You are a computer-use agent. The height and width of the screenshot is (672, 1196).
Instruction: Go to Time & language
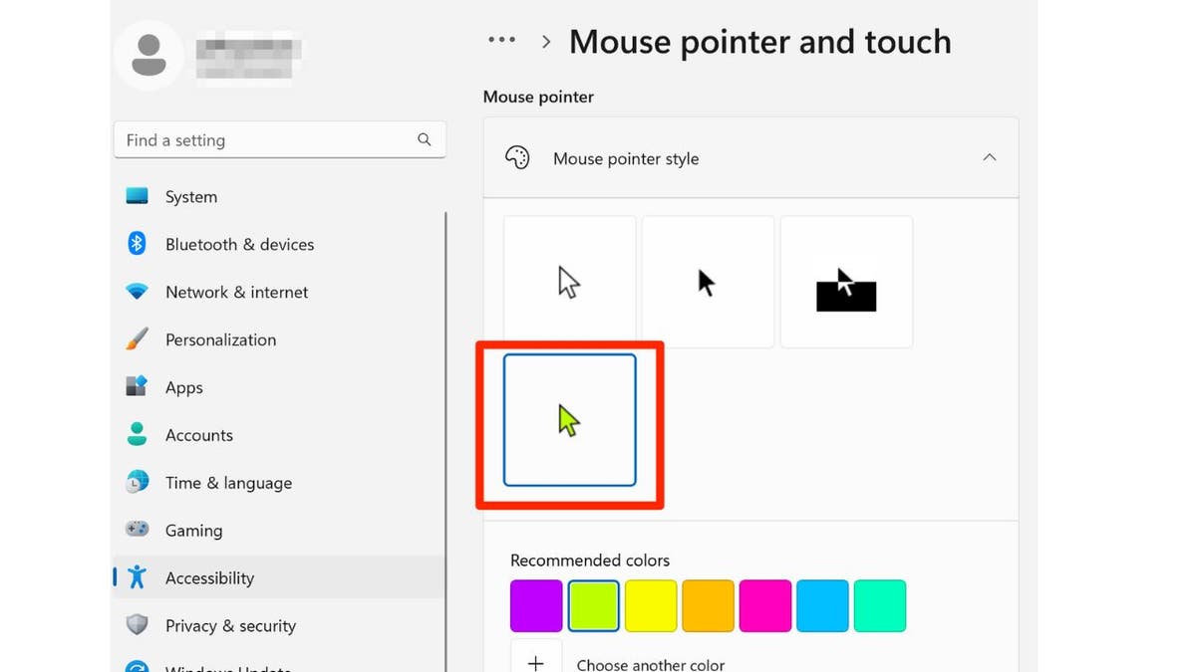(x=279, y=483)
